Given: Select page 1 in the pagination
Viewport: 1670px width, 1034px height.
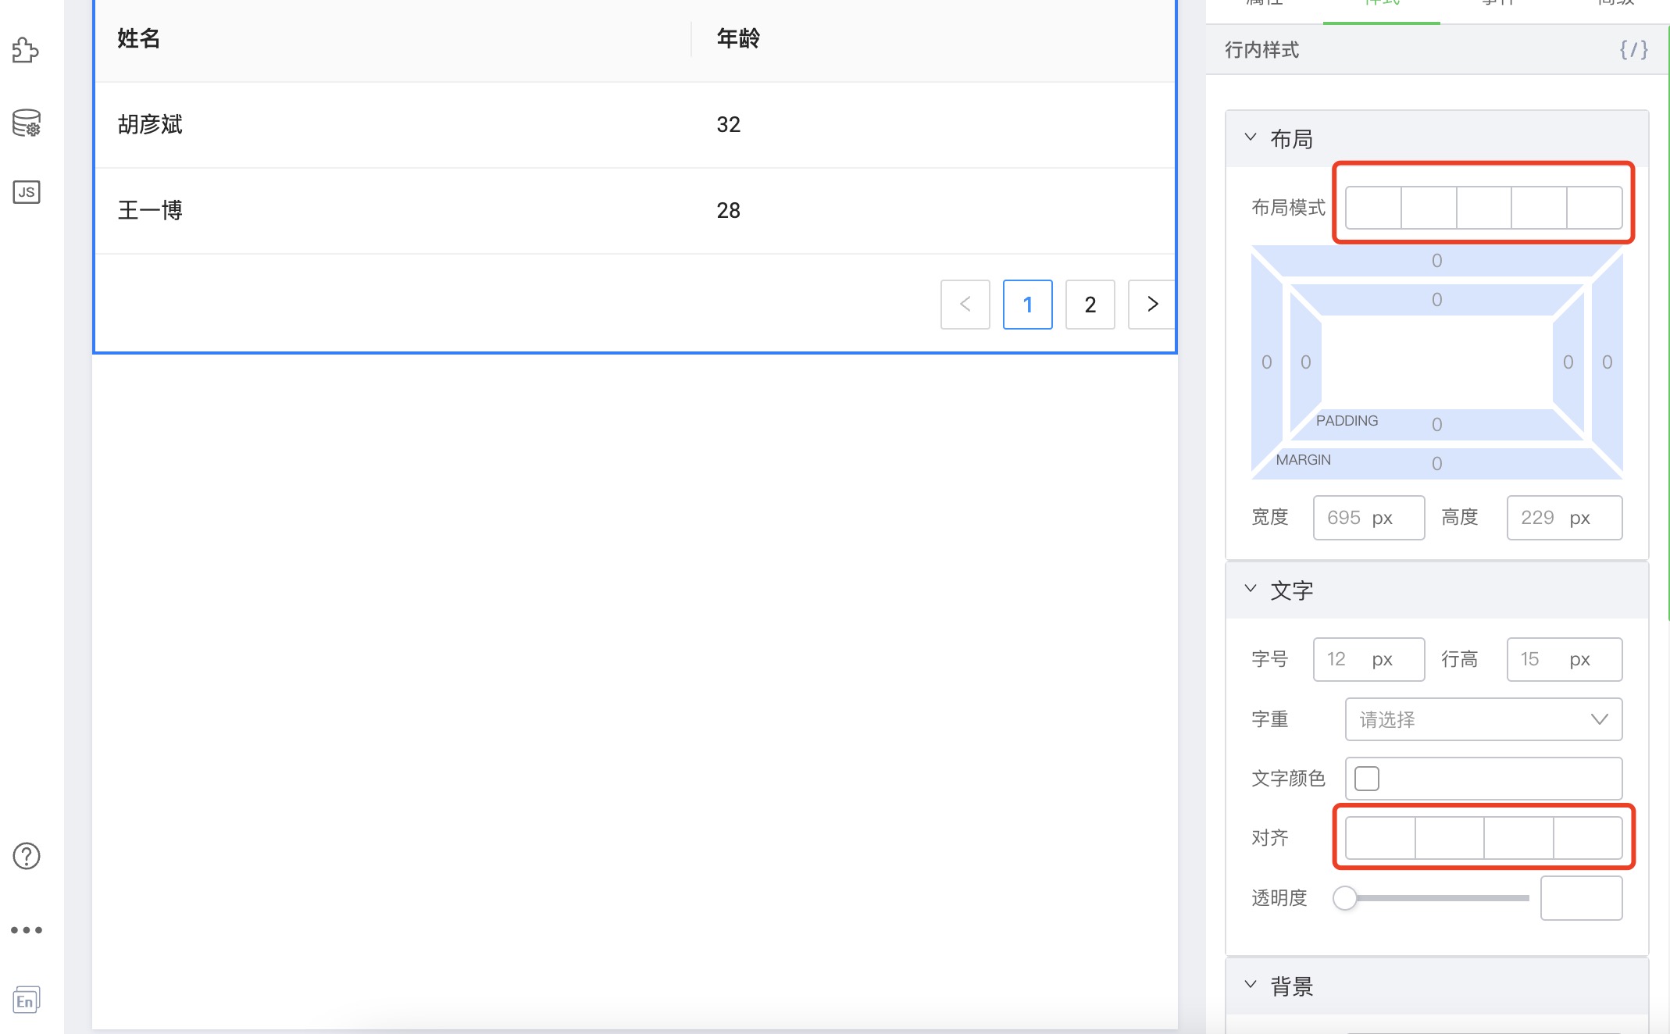Looking at the screenshot, I should 1028,305.
